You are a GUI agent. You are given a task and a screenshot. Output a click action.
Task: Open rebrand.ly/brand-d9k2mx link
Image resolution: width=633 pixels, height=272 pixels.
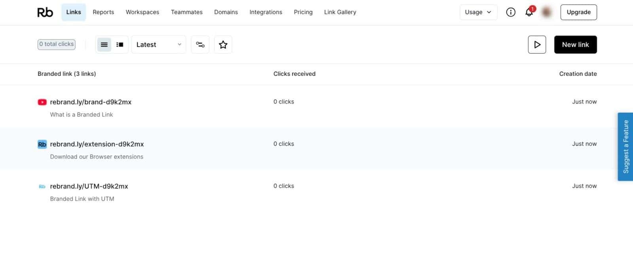coord(91,102)
